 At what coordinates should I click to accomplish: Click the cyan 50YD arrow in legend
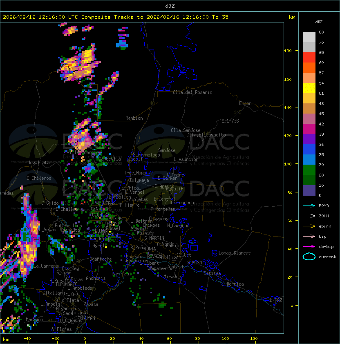pos(309,206)
